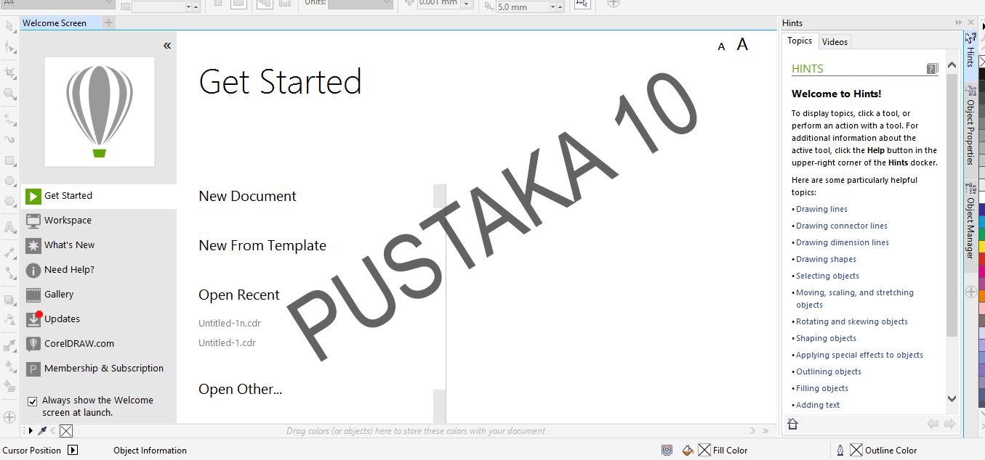Image resolution: width=985 pixels, height=460 pixels.
Task: Increase welcome text size with large A
Action: pos(742,45)
